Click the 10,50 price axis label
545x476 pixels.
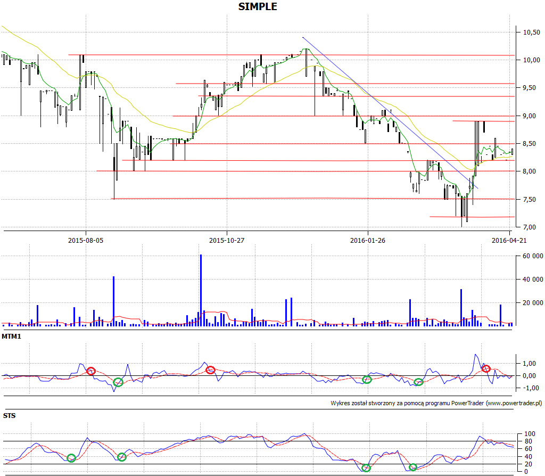532,32
